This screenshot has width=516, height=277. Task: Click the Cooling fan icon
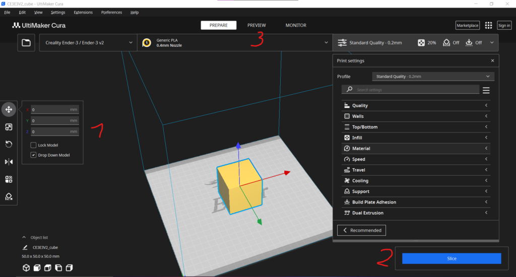tap(347, 181)
